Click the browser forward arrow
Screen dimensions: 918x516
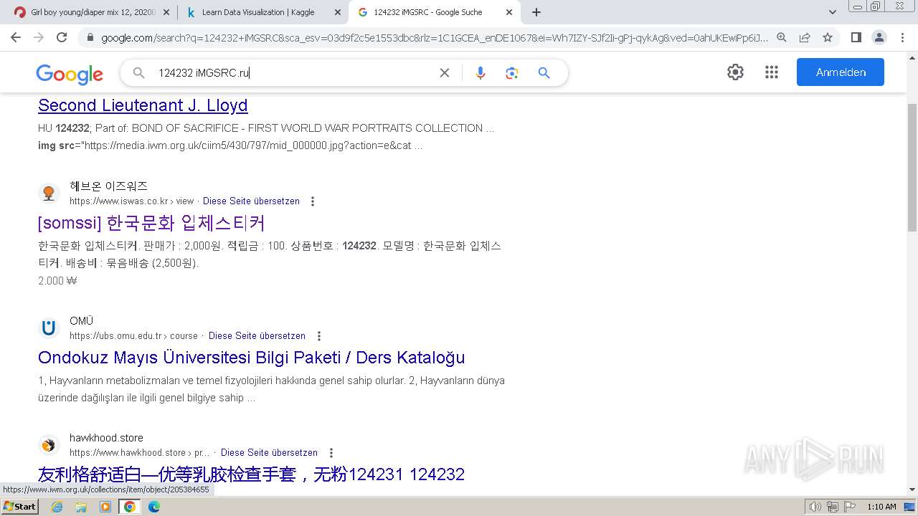pos(39,37)
